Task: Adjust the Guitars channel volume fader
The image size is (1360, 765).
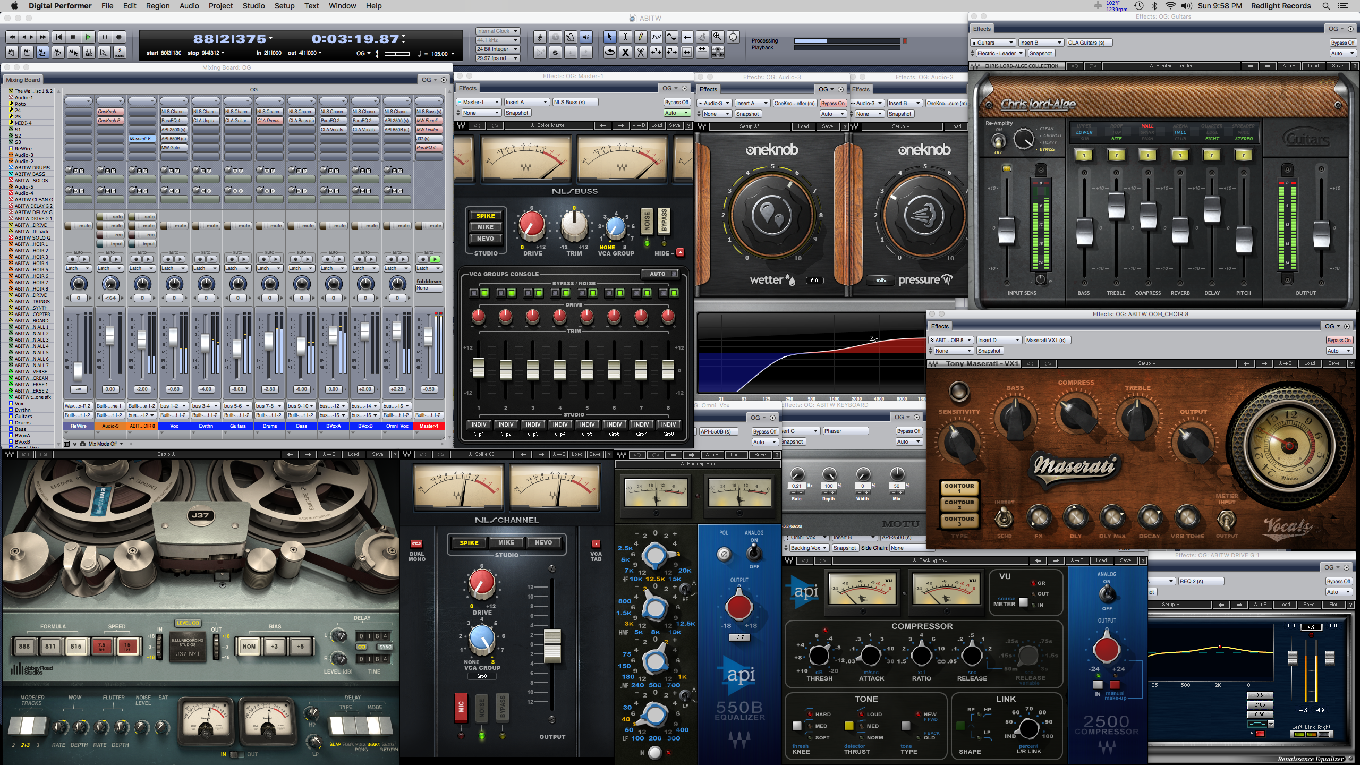Action: 237,350
